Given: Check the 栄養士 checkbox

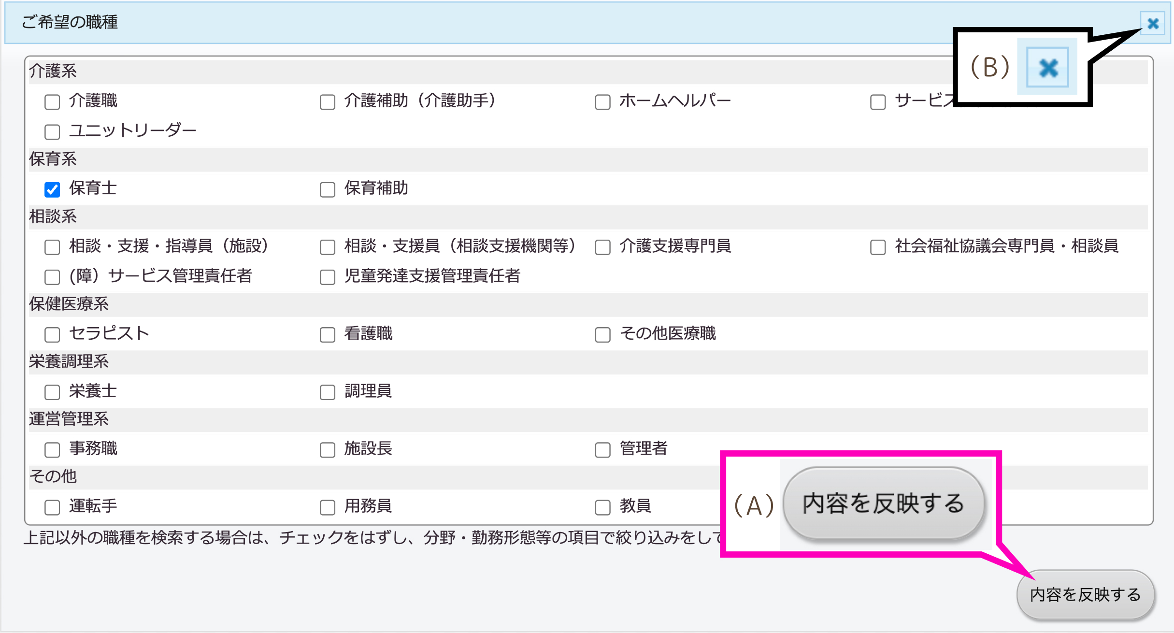Looking at the screenshot, I should click(52, 392).
